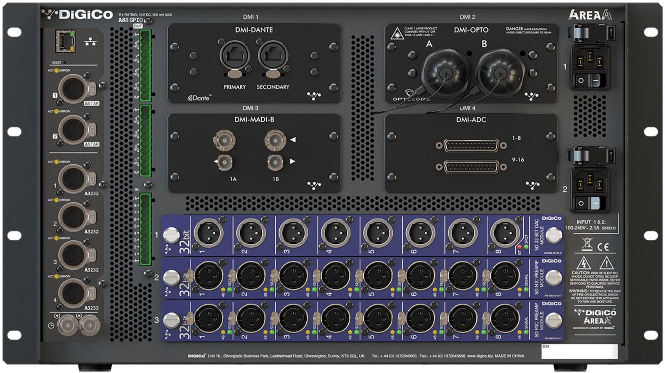Click the 'DMI 3' slot label

(251, 108)
